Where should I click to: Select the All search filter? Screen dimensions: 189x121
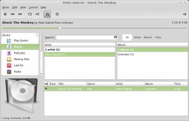tap(127, 37)
